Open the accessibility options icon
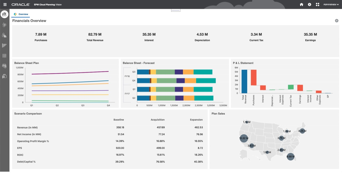342x173 pixels. (x=309, y=4)
